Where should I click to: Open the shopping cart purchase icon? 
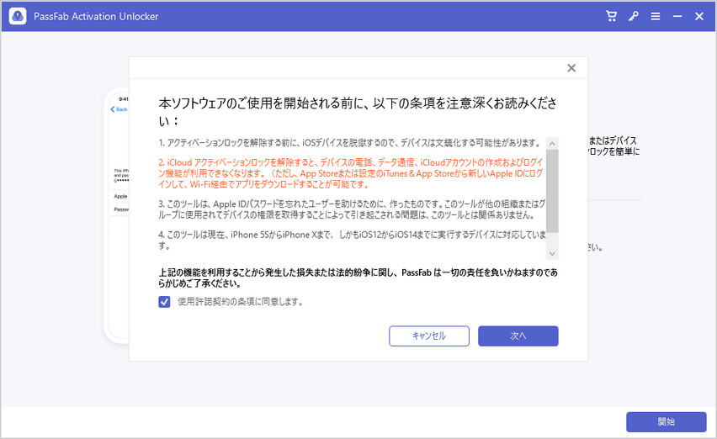[612, 17]
